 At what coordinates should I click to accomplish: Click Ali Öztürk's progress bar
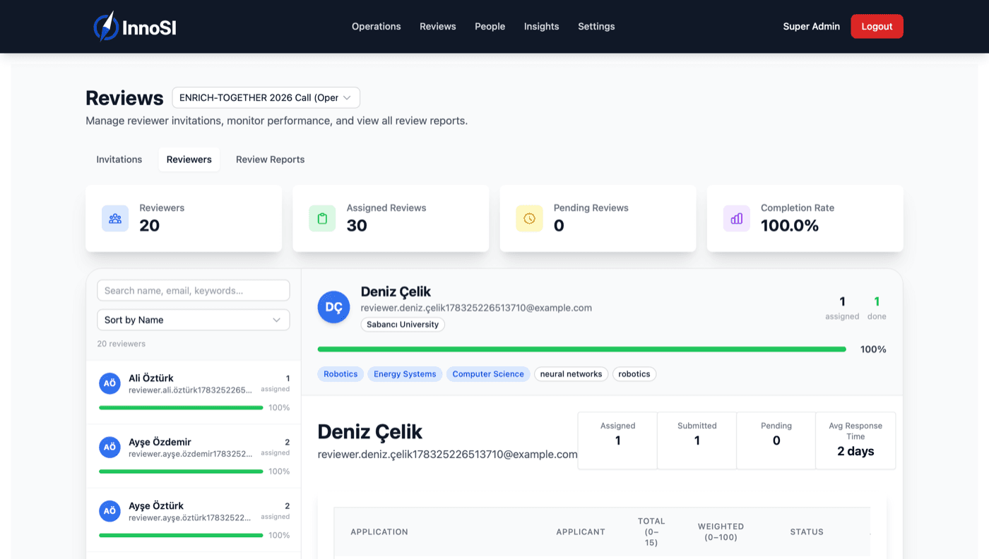pyautogui.click(x=181, y=407)
